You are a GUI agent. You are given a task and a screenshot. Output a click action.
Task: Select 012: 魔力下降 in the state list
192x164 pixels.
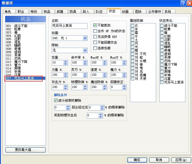pyautogui.click(x=26, y=62)
